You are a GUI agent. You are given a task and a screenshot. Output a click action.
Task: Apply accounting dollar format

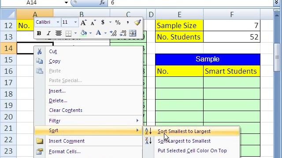(103, 22)
